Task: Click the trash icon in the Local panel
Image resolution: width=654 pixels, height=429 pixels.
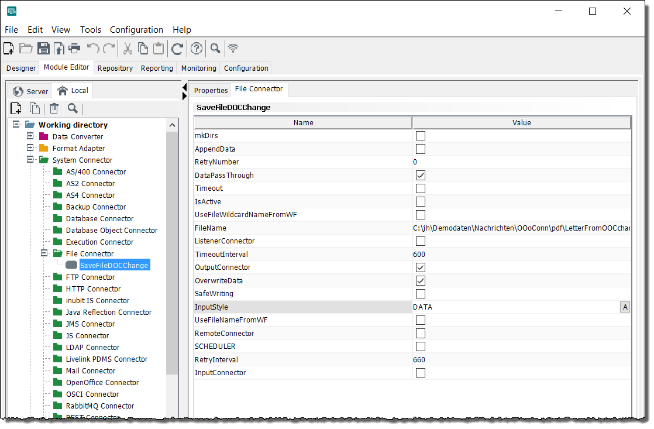Action: (x=54, y=108)
